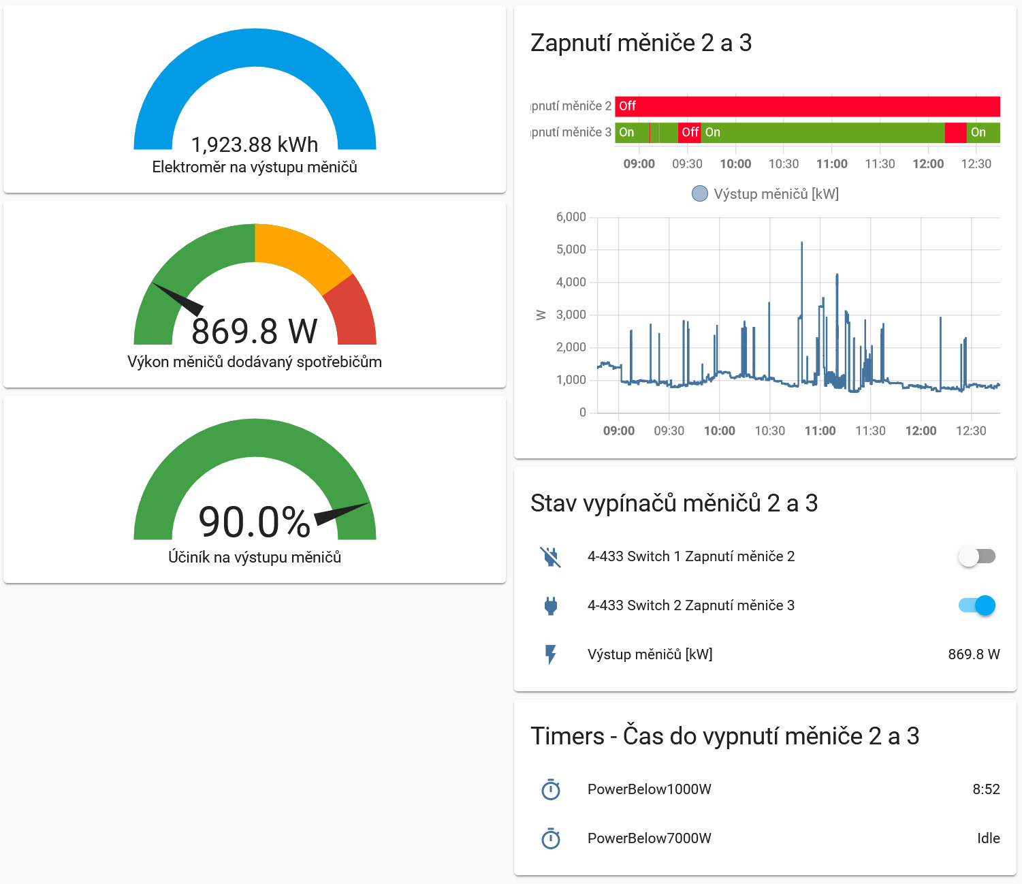
Task: Click the PowerBelow7000W stopwatch icon
Action: [x=551, y=838]
